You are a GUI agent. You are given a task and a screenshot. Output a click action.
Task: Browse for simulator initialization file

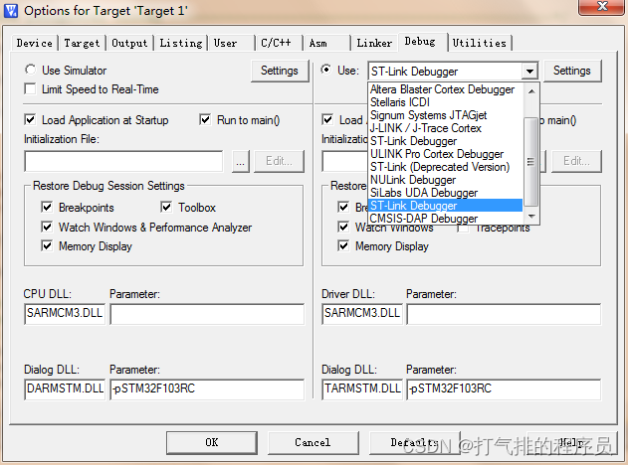click(240, 162)
